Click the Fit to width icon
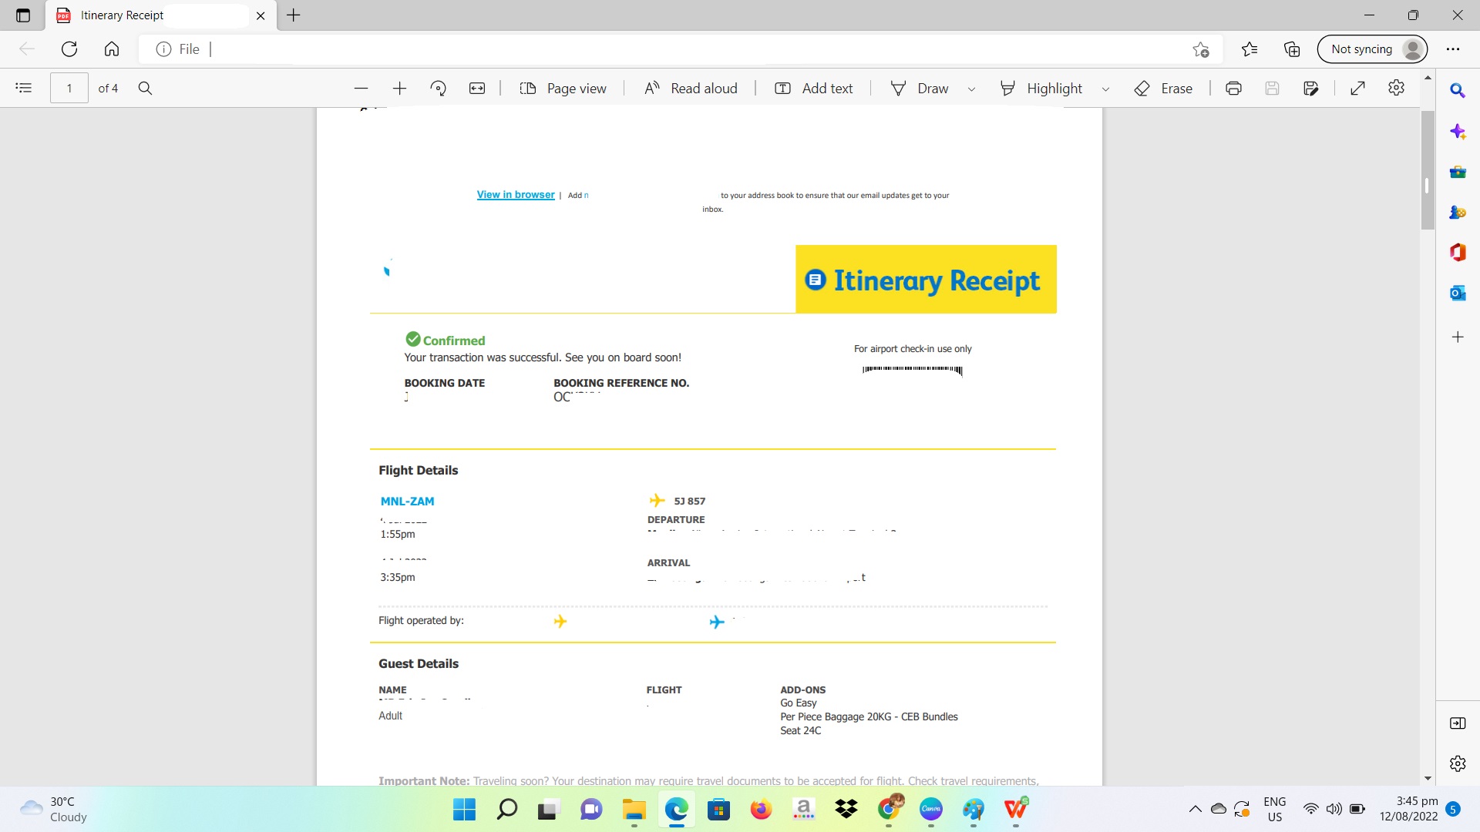The height and width of the screenshot is (832, 1480). point(477,89)
